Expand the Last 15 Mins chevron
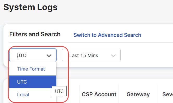The height and width of the screenshot is (103, 173). point(113,56)
